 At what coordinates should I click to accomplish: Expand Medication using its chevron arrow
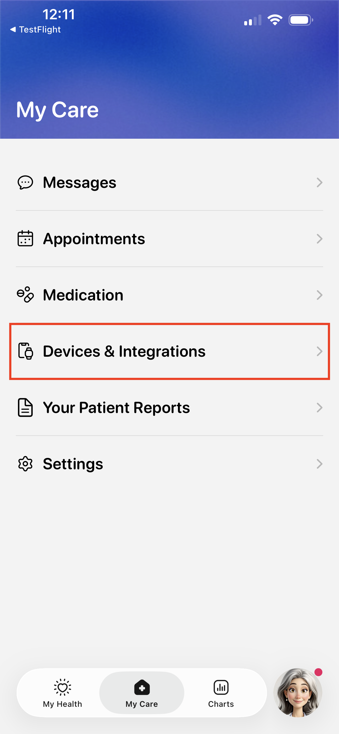pyautogui.click(x=319, y=295)
